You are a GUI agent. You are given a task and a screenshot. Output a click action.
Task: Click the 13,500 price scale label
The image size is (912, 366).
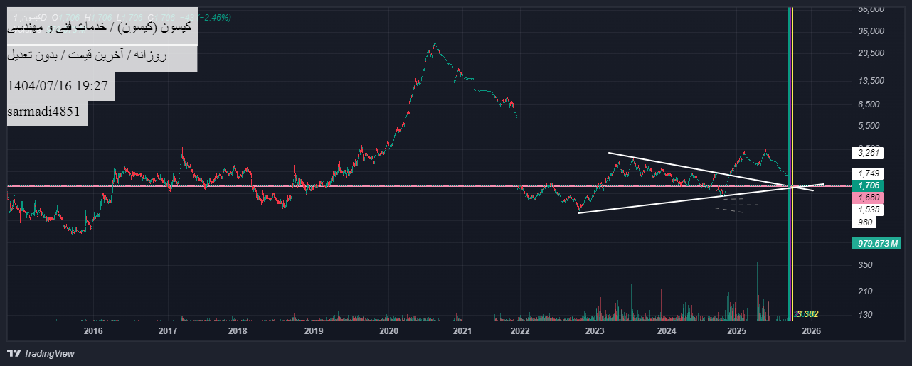point(871,81)
